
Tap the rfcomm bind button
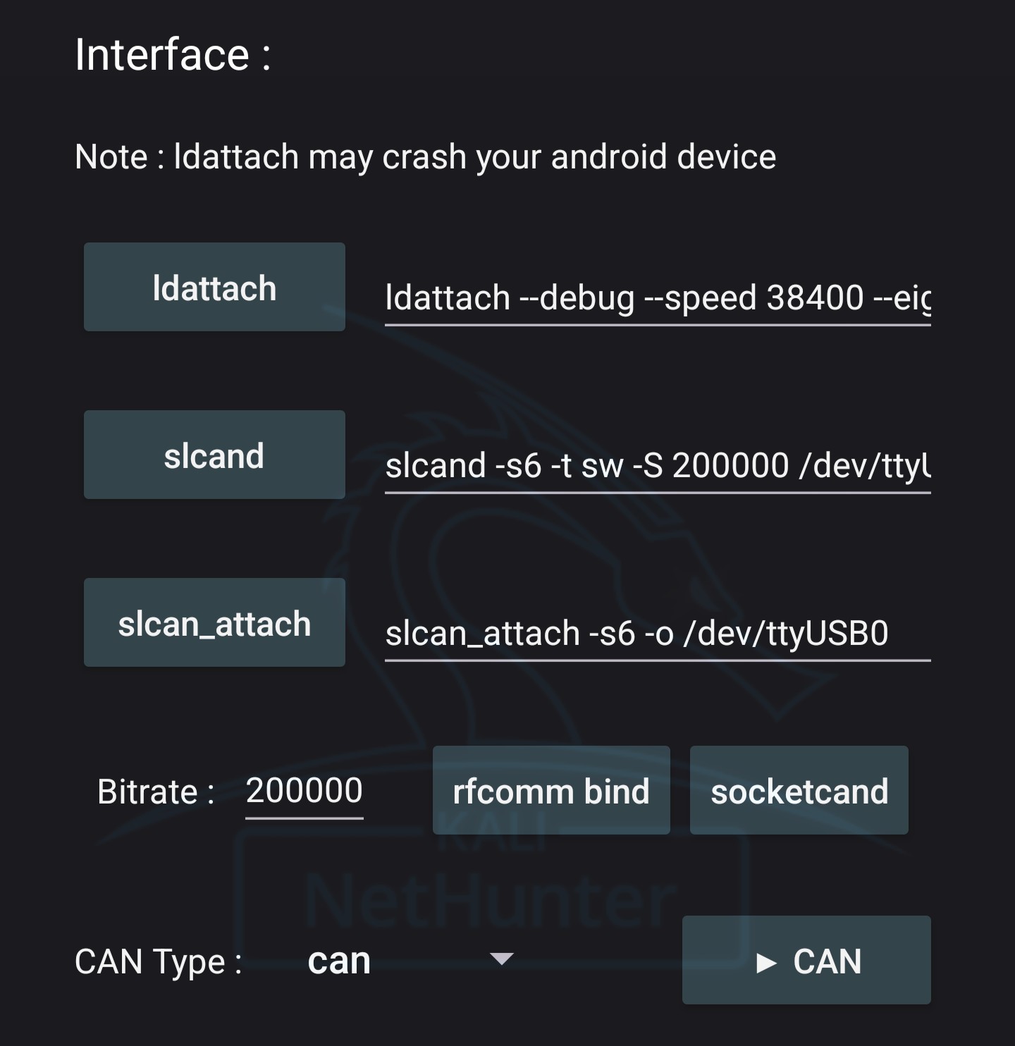551,790
